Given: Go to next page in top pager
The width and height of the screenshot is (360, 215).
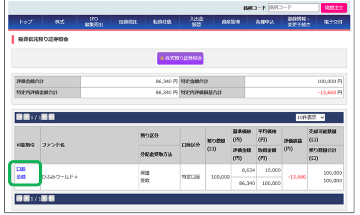Looking at the screenshot, I should click(x=44, y=117).
